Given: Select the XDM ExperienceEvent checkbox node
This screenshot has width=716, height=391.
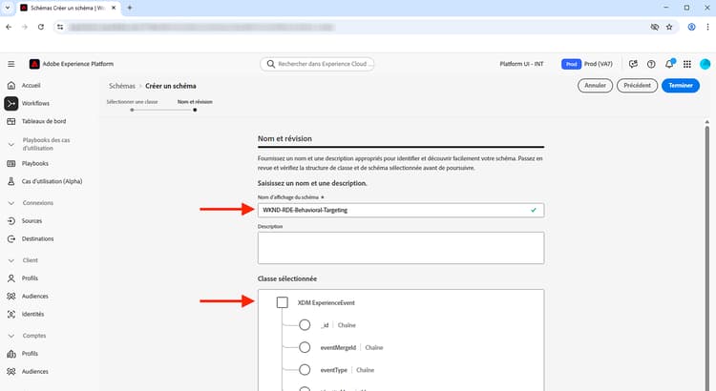Looking at the screenshot, I should [x=283, y=302].
